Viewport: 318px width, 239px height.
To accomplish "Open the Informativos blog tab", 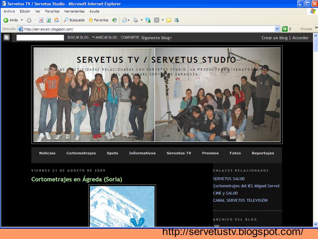I will (142, 153).
